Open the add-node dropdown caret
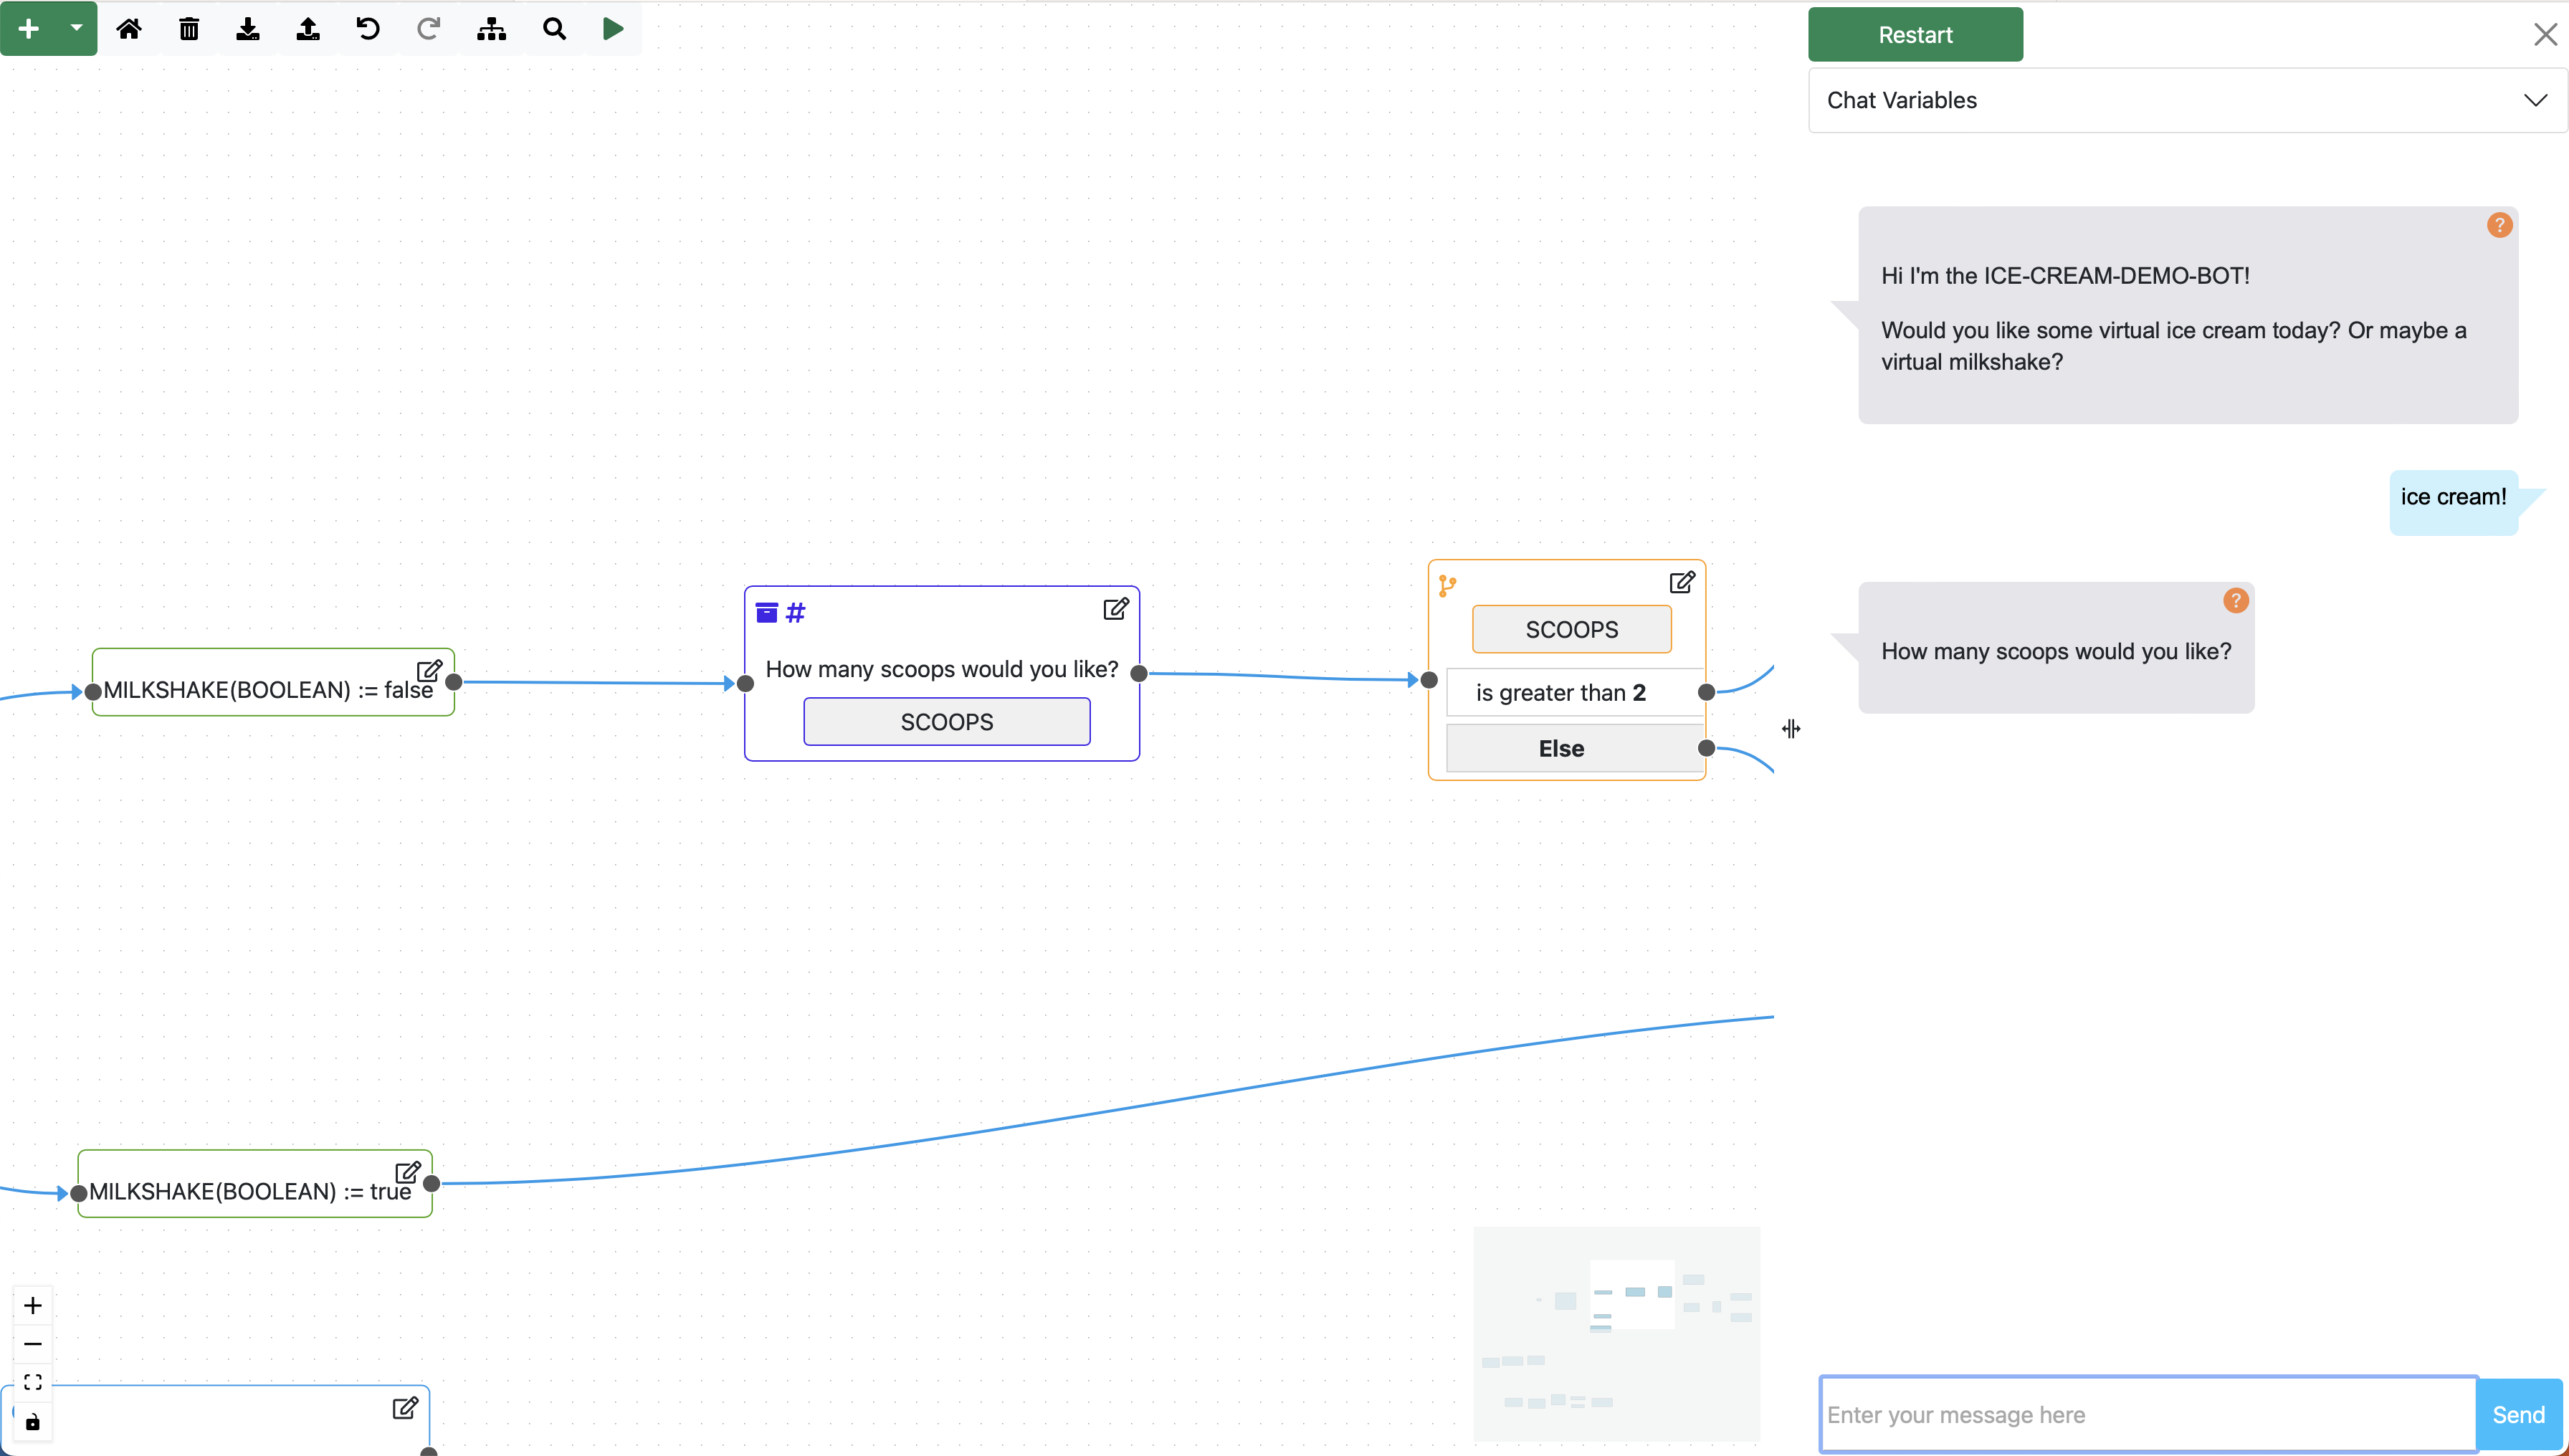2569x1456 pixels. [x=76, y=28]
